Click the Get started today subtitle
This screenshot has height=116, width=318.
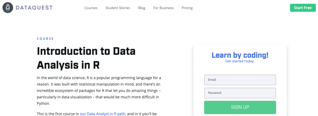pos(240,61)
